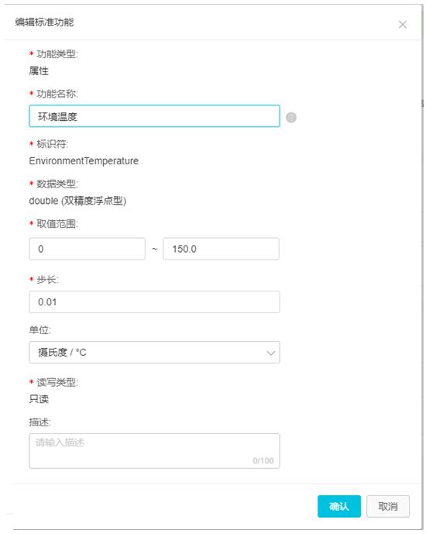The height and width of the screenshot is (534, 426).
Task: Click the EnvironmentTemperature identifier text
Action: tap(84, 160)
